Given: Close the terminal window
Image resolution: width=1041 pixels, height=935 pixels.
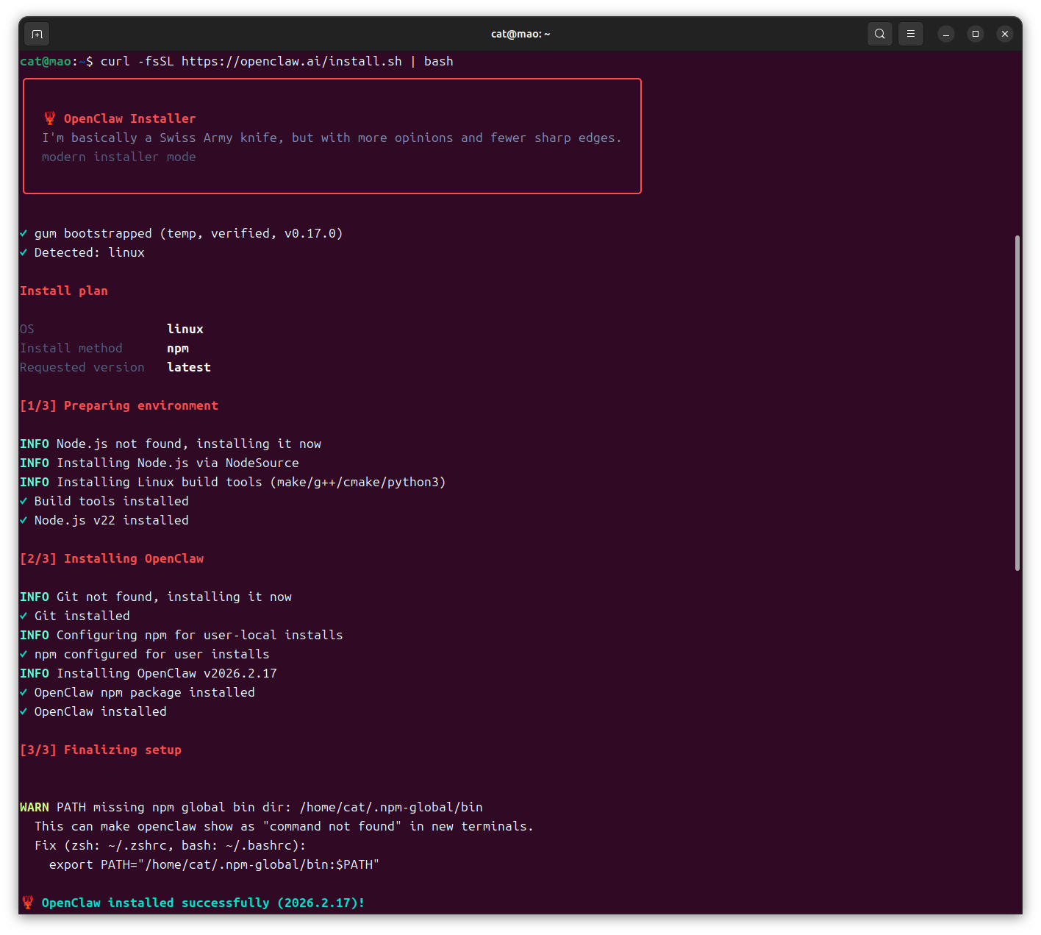Looking at the screenshot, I should point(1005,34).
